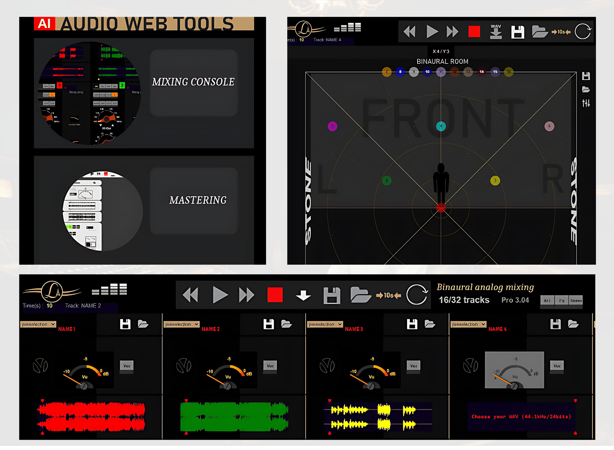Select teal source 4 dot in Binaural Room
This screenshot has height=450, width=614.
[x=441, y=126]
